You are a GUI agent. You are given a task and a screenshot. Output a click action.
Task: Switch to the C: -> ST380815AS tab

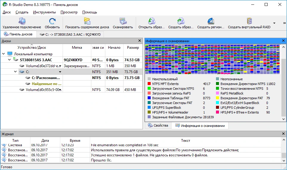[70, 34]
